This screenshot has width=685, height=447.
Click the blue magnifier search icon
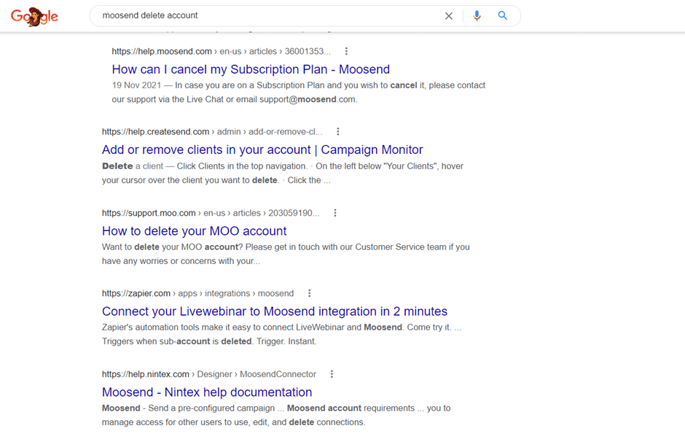tap(503, 15)
